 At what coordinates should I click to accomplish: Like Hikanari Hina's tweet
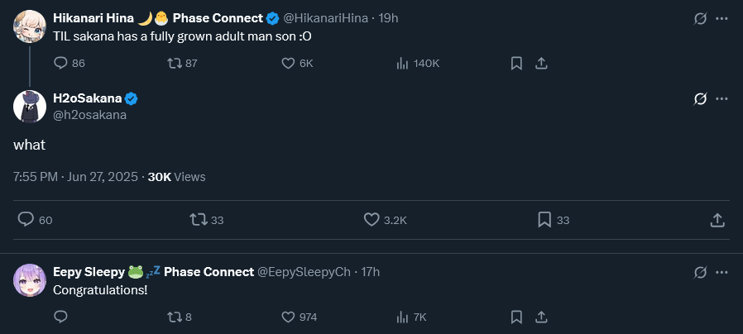pos(289,63)
